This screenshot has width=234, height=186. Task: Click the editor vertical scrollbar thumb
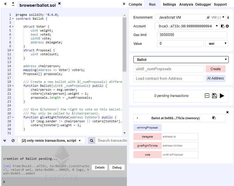tap(124, 45)
